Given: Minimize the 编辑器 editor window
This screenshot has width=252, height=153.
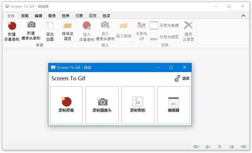Looking at the screenshot, I should (216, 6).
